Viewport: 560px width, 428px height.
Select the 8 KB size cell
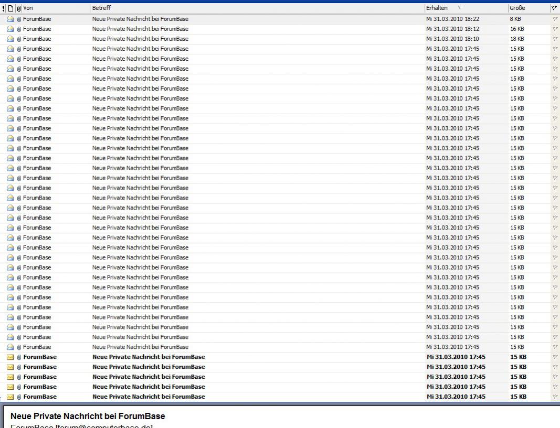point(515,19)
